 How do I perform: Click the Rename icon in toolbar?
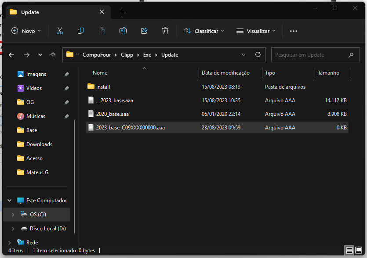pyautogui.click(x=123, y=31)
